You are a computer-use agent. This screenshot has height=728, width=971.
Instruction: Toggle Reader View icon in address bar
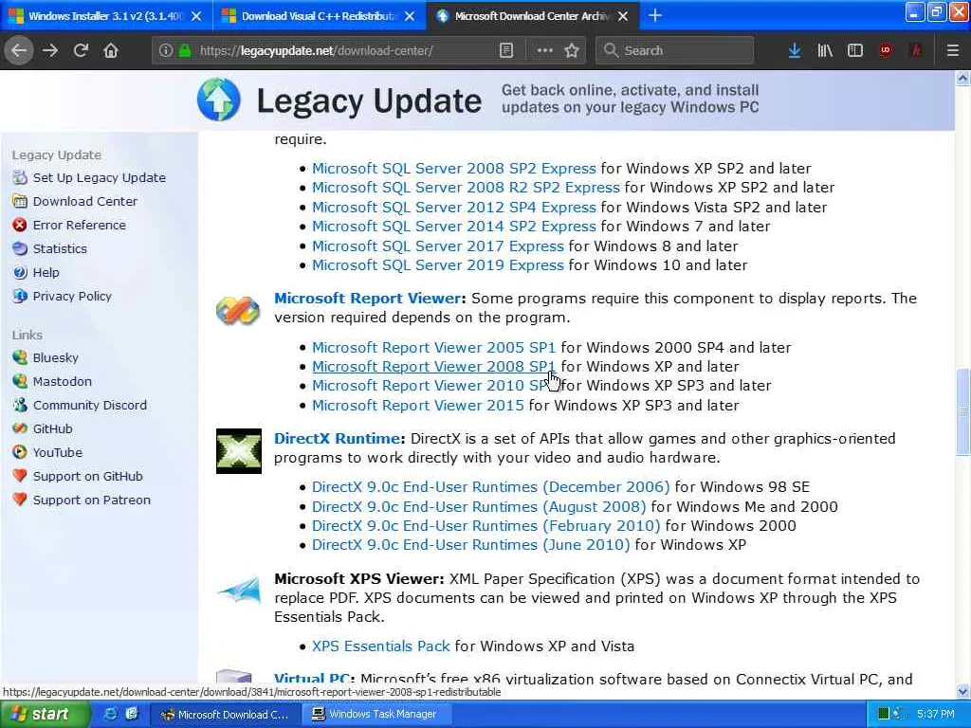506,50
